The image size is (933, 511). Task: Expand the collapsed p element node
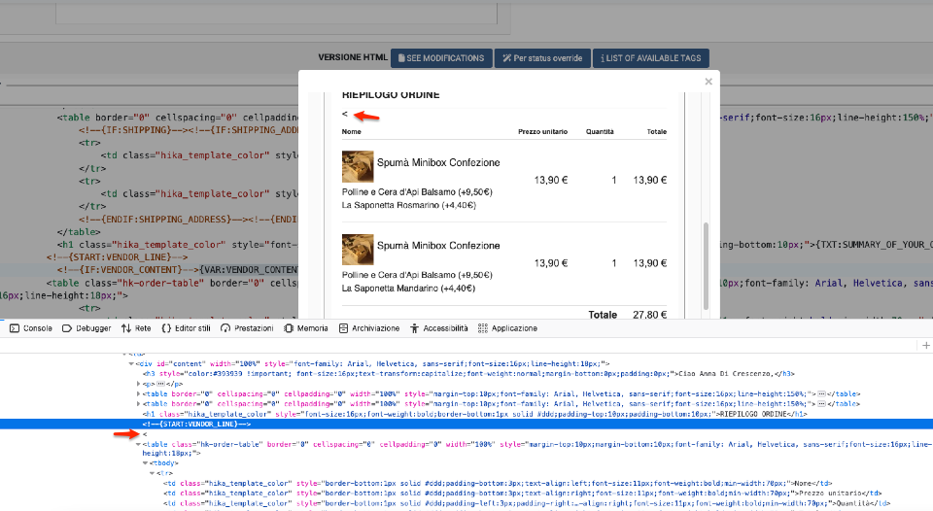pyautogui.click(x=139, y=384)
